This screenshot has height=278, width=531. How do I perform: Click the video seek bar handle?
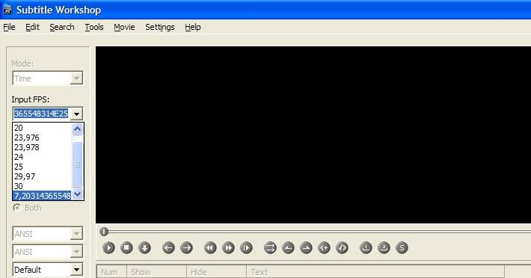[104, 232]
